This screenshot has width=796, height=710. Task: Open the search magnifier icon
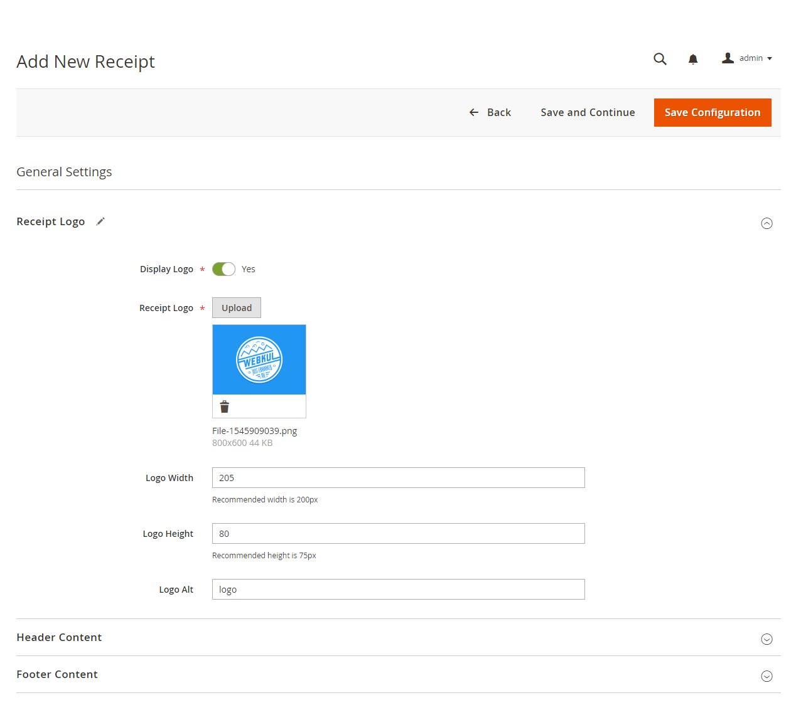[x=660, y=59]
